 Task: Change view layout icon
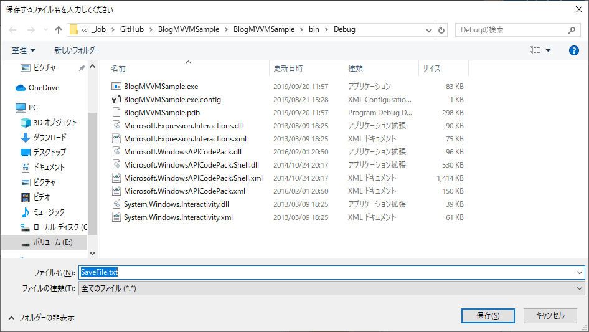click(535, 50)
